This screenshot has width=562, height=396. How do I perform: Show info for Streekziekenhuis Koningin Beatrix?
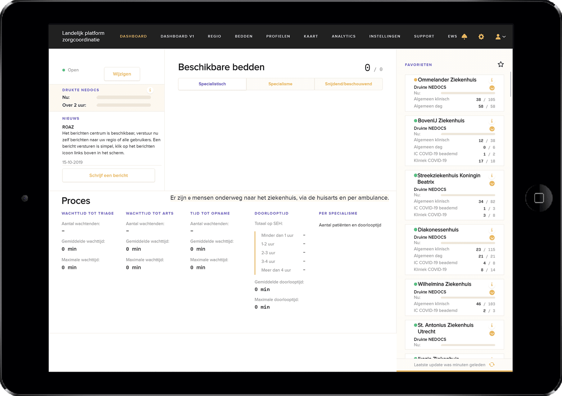tap(492, 176)
